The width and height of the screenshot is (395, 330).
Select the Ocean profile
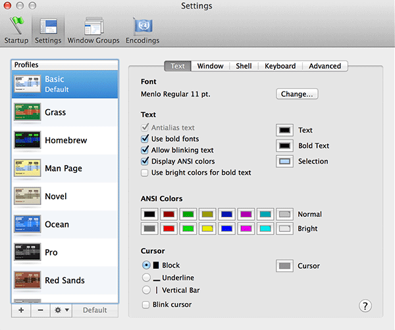coord(65,225)
